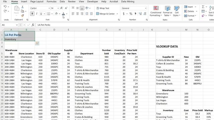Image resolution: width=214 pixels, height=120 pixels.
Task: Center text horizontally
Action: (77, 14)
